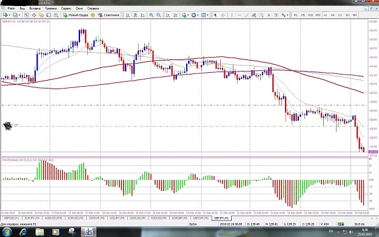Click the EN language indicator
Screen dimensions: 379x237
(331, 231)
